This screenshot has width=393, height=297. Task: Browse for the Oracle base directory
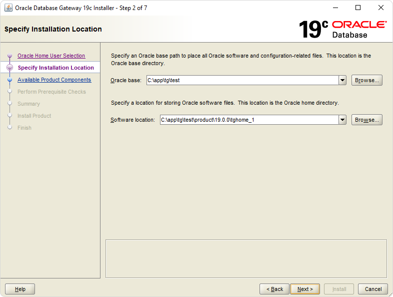pos(366,80)
